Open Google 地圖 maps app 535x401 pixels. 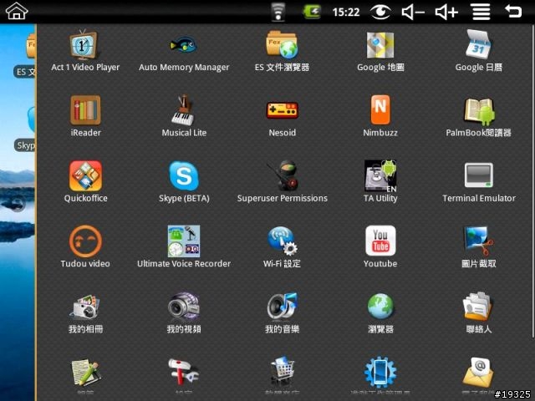pos(380,51)
